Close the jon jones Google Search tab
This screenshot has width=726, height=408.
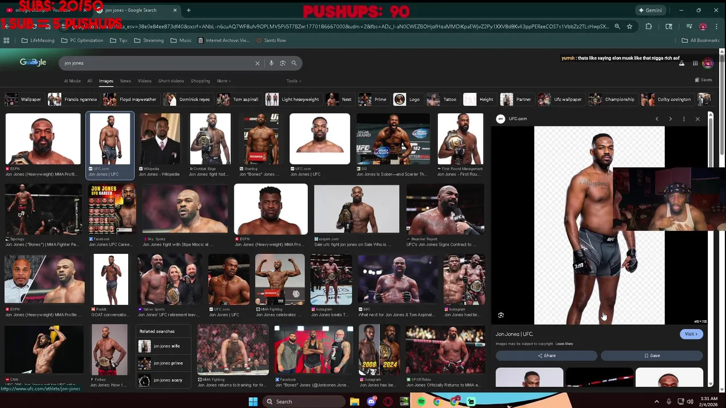tap(175, 10)
